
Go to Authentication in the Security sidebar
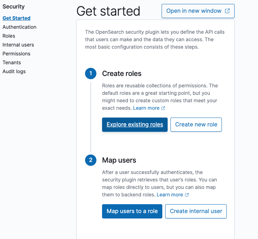(x=19, y=27)
